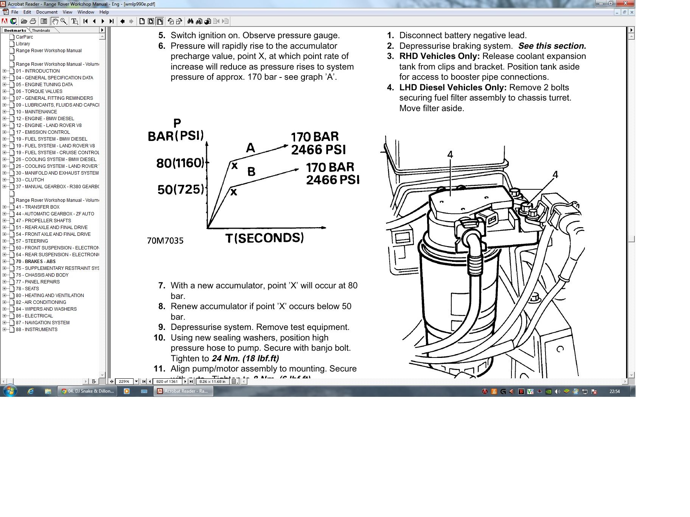Image resolution: width=690 pixels, height=517 pixels.
Task: Rotate view clockwise icon
Action: click(x=179, y=22)
